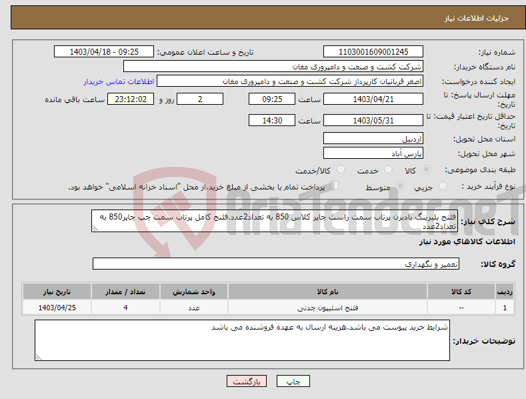Click the response time 09:25 field
Image resolution: width=526 pixels, height=399 pixels.
[x=272, y=99]
